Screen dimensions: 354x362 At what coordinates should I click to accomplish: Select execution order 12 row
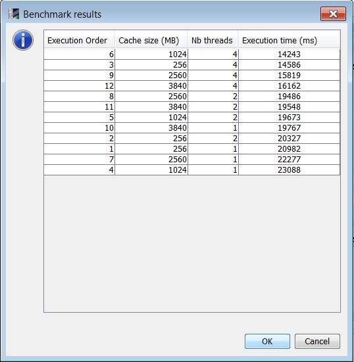(x=192, y=85)
